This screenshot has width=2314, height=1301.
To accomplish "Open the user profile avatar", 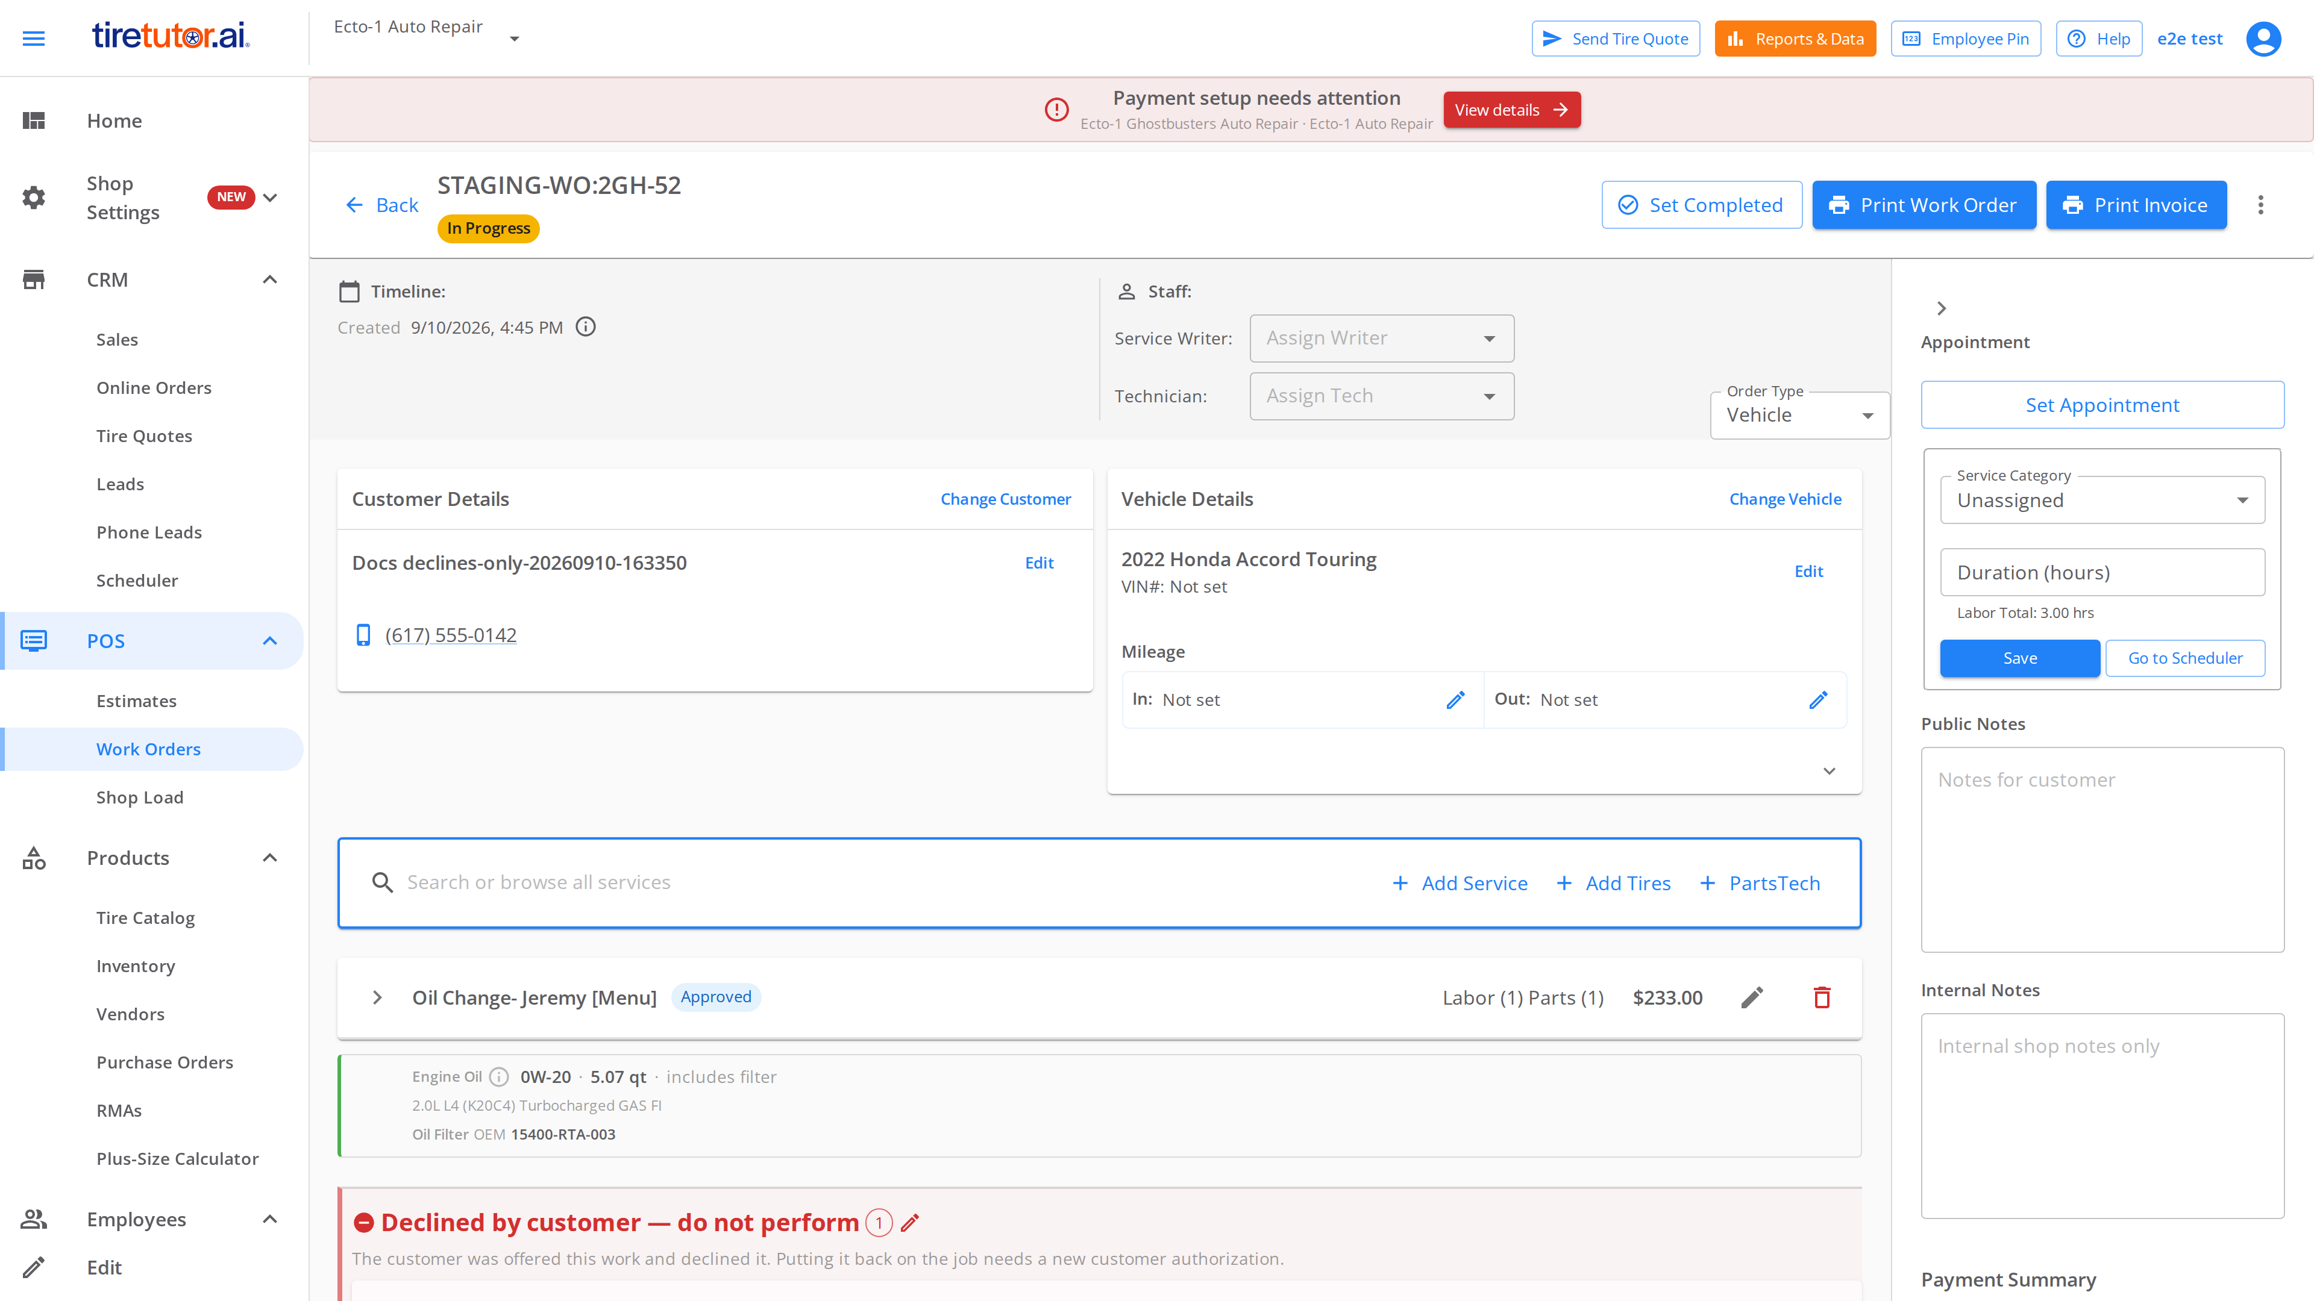I will pos(2263,39).
